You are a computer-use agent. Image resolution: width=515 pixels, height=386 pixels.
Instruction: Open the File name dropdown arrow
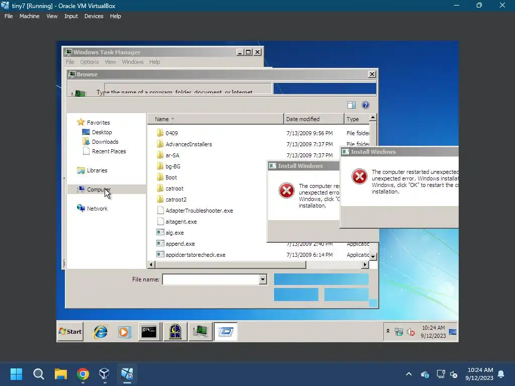tap(263, 279)
